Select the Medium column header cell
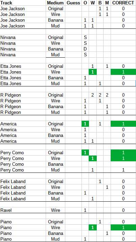Image resolution: width=136 pixels, height=242 pixels. pyautogui.click(x=55, y=3)
